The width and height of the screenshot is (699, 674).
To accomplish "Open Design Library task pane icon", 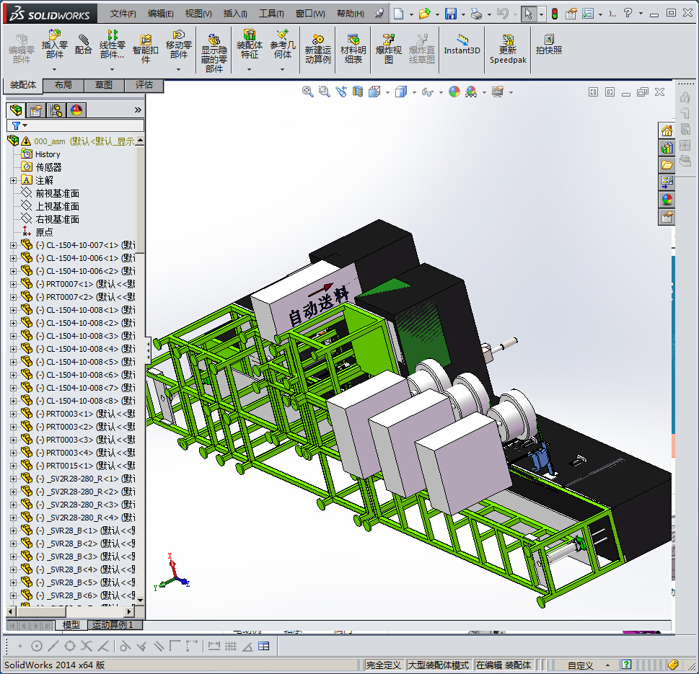I will pos(667,148).
